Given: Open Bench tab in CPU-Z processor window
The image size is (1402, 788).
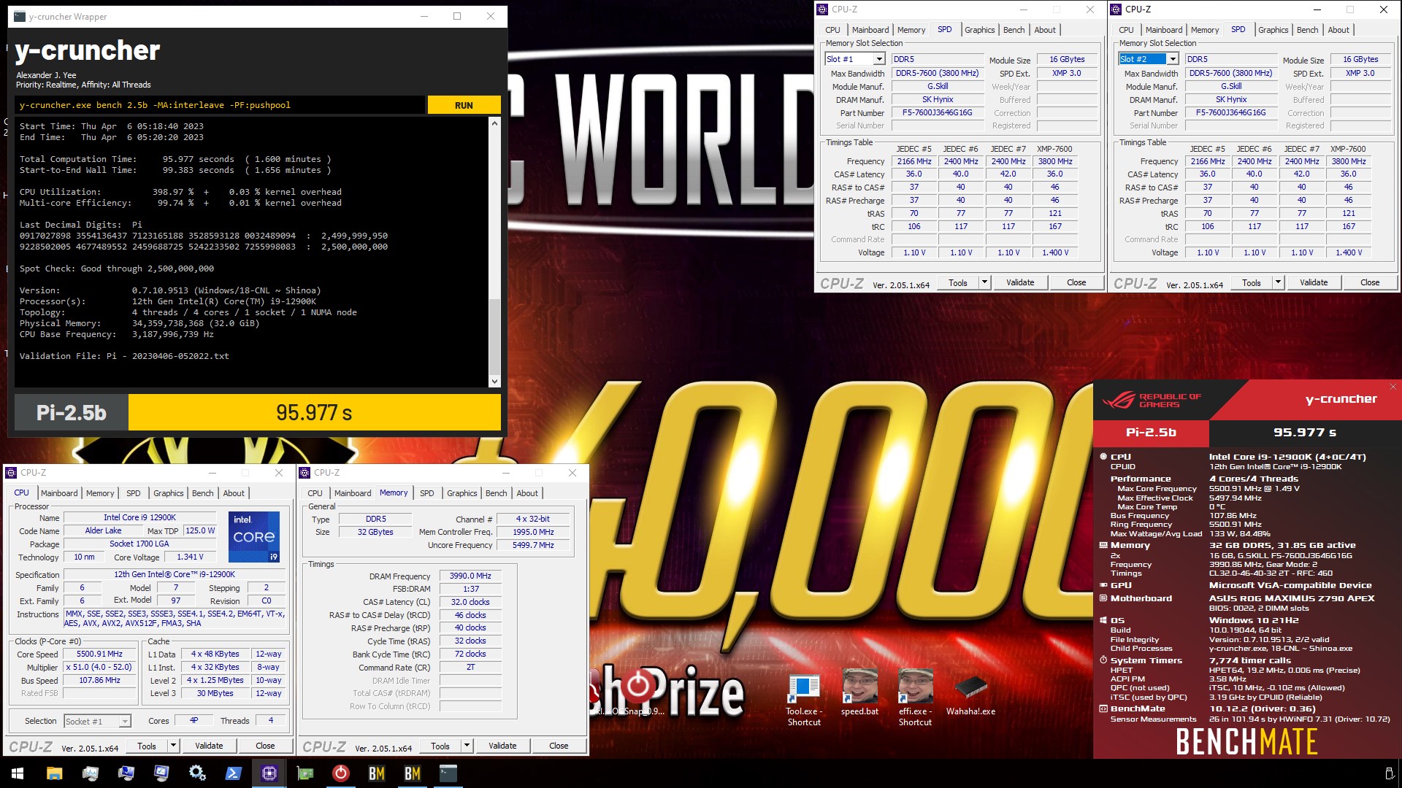Looking at the screenshot, I should 202,493.
